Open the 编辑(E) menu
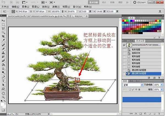The image size is (165, 116). pos(15,7)
